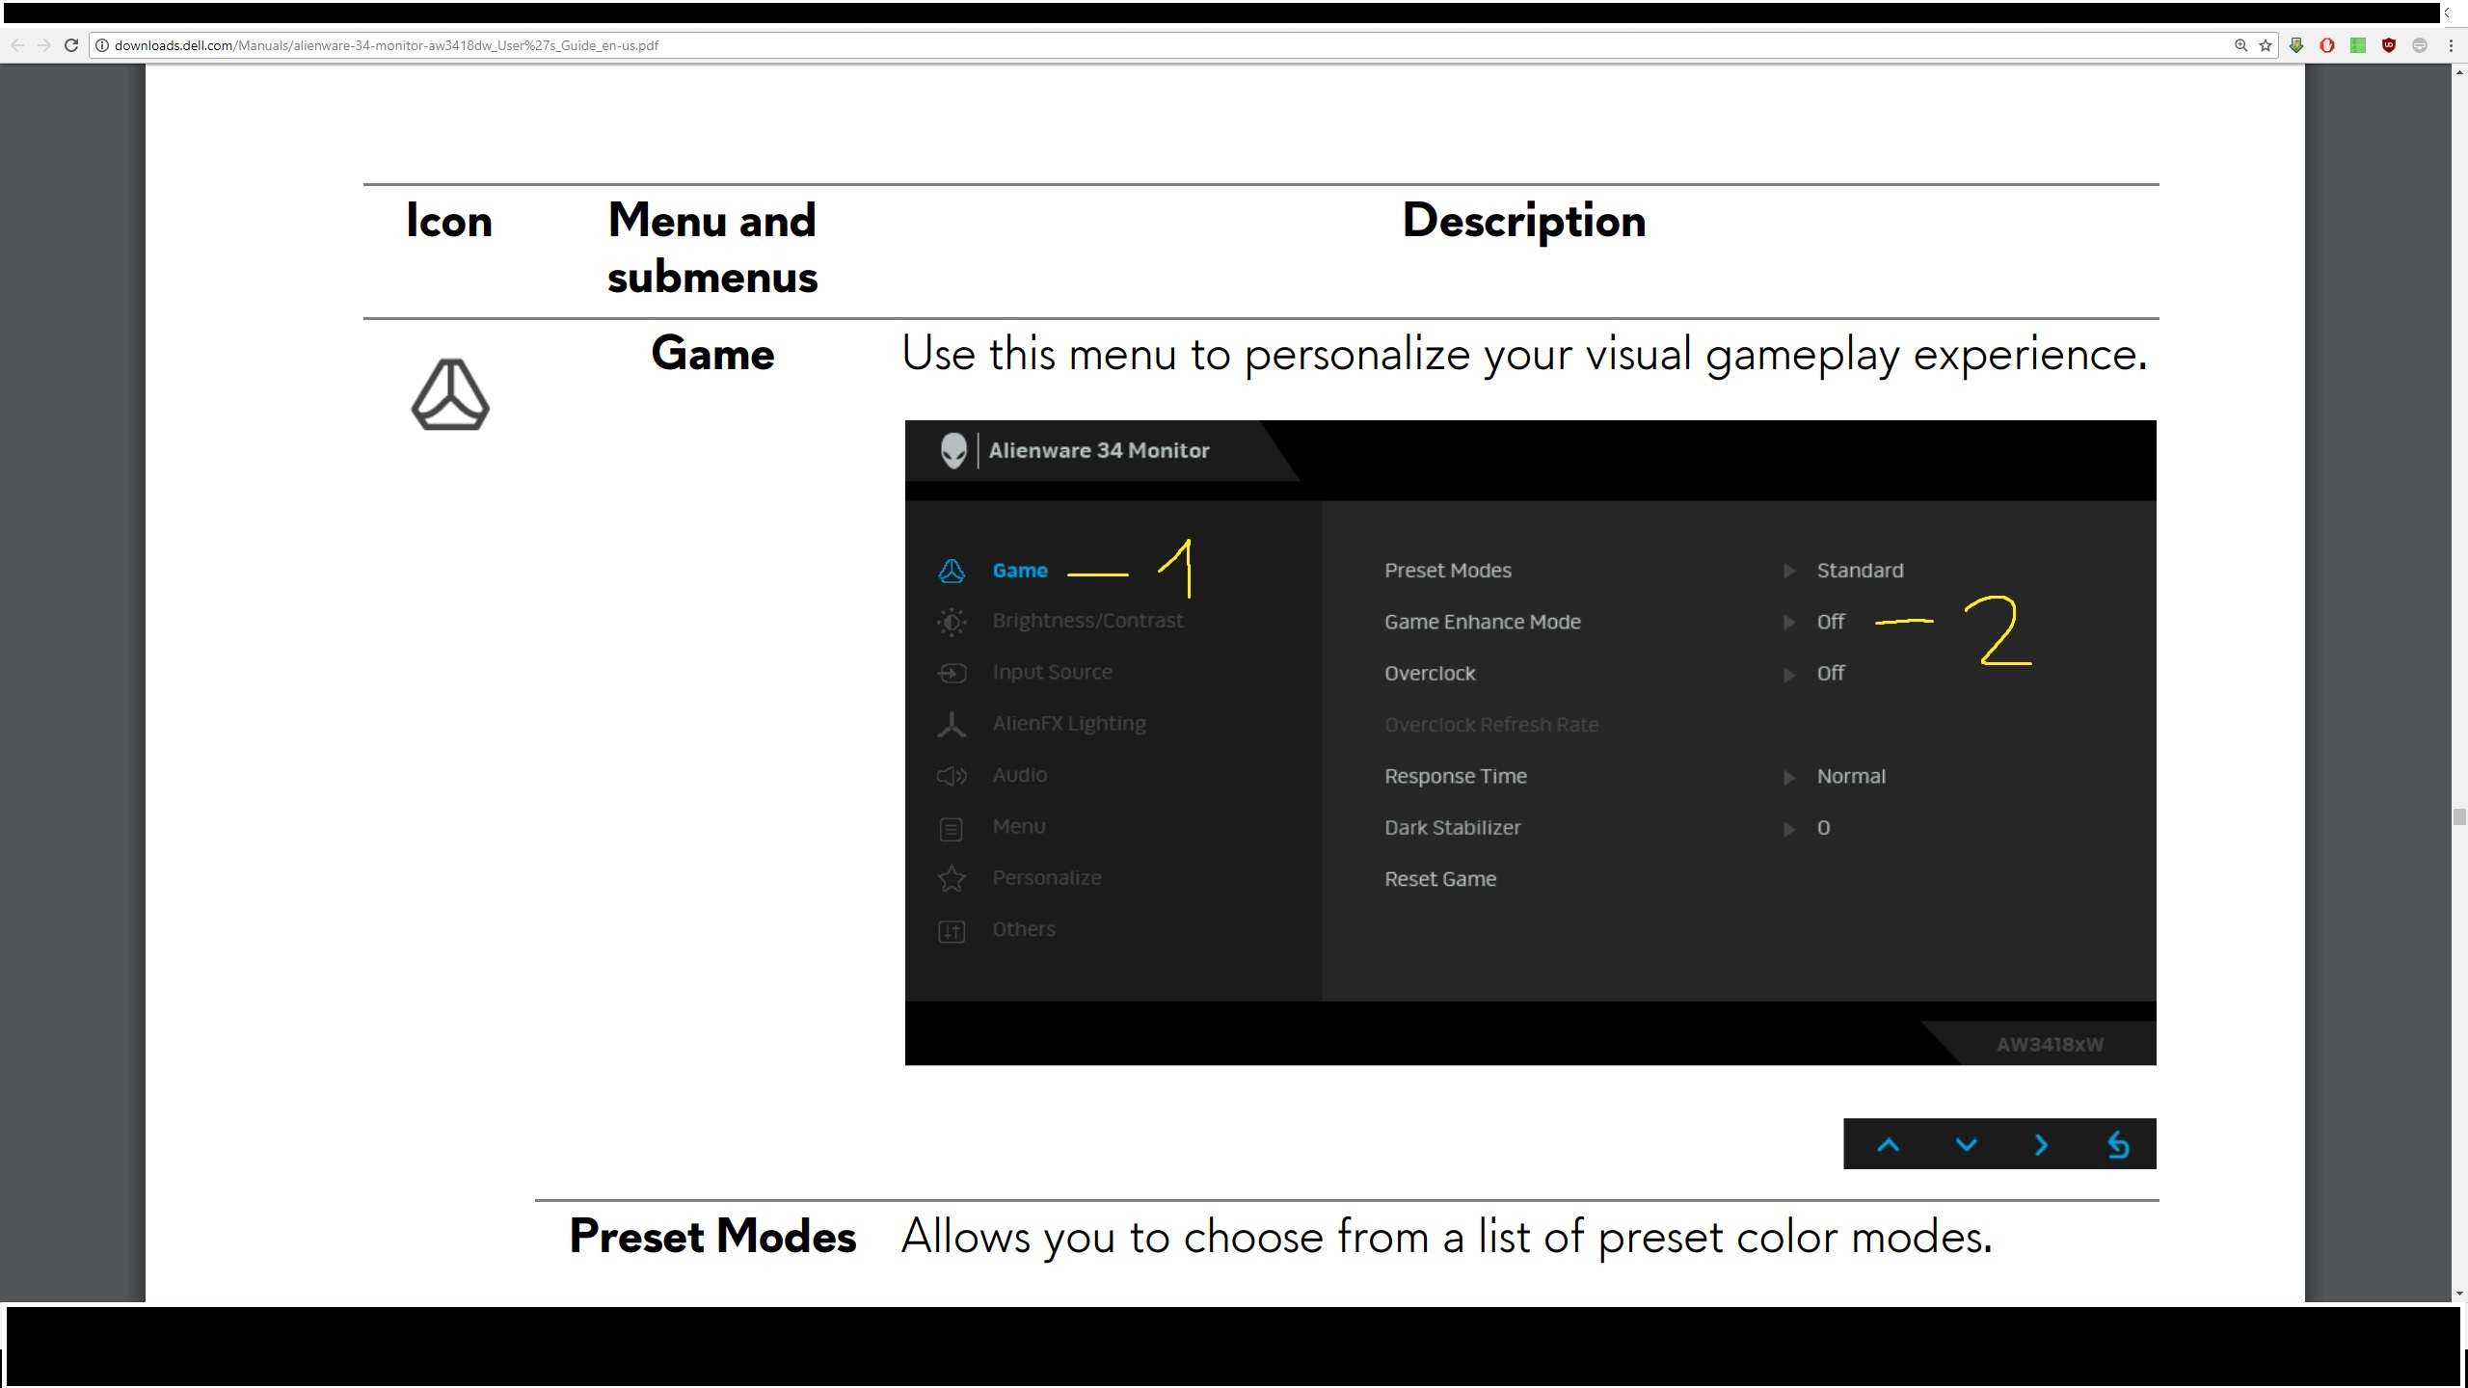Screen dimensions: 2468x1388
Task: Click the browser reload button
Action: click(x=70, y=45)
